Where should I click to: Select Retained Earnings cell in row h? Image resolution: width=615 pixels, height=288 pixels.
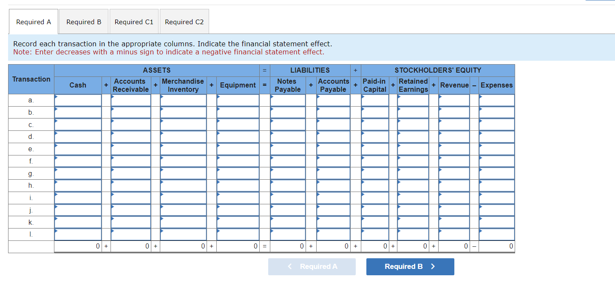pyautogui.click(x=413, y=186)
